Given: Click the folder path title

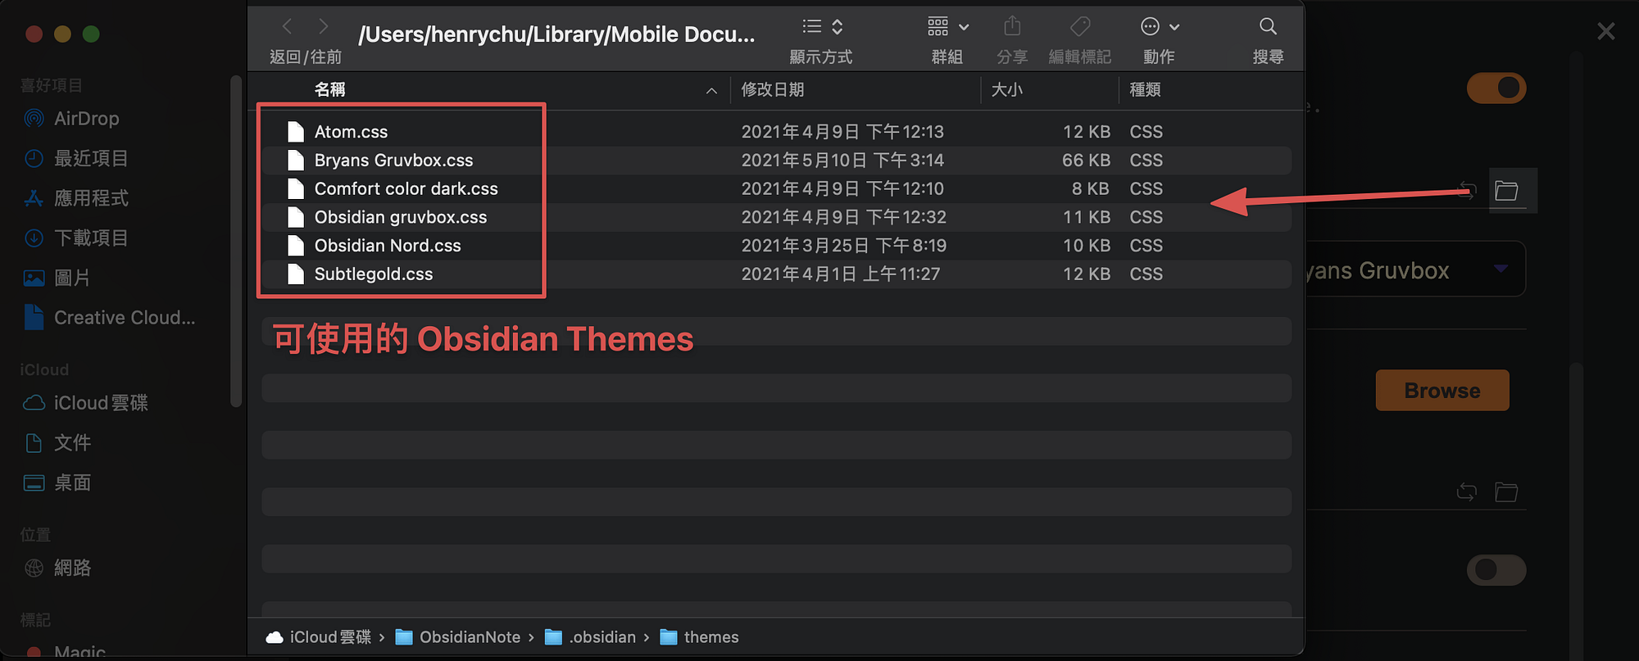Looking at the screenshot, I should (556, 34).
